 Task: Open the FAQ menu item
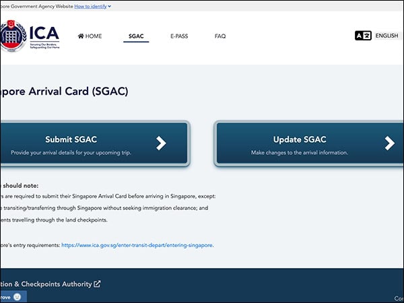(220, 36)
